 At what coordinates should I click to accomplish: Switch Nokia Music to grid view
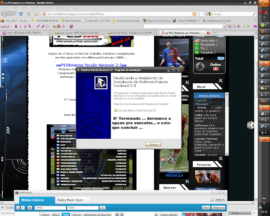117,214
